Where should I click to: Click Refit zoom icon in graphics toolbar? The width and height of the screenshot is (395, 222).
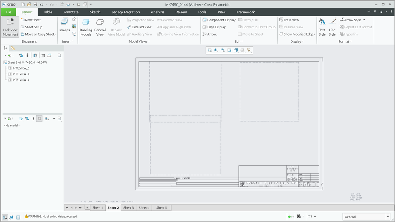click(x=209, y=50)
